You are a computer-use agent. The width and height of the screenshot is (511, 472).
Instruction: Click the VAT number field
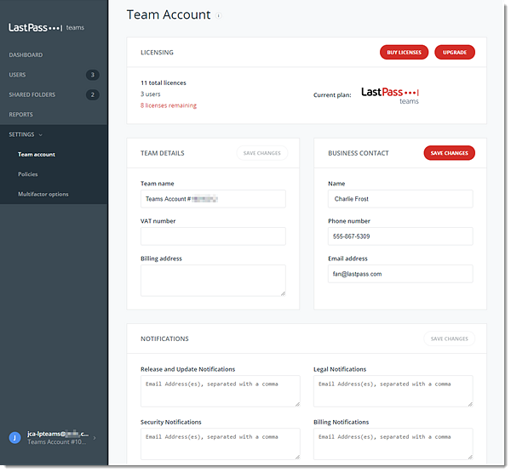tap(213, 236)
